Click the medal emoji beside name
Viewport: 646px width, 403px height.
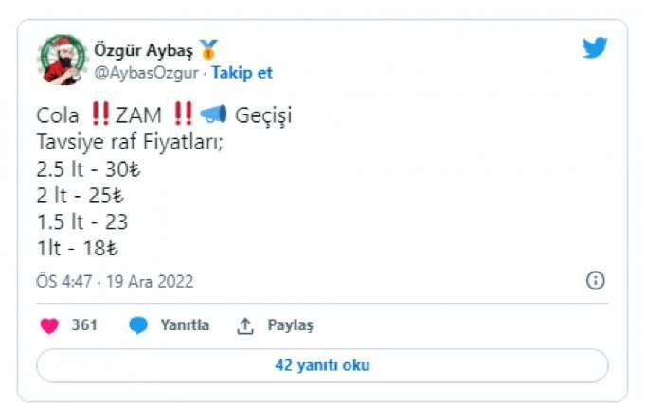tap(208, 49)
